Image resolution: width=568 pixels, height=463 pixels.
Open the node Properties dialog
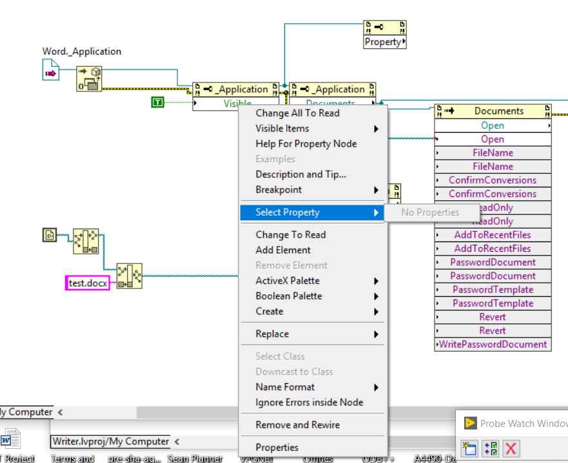point(313,448)
